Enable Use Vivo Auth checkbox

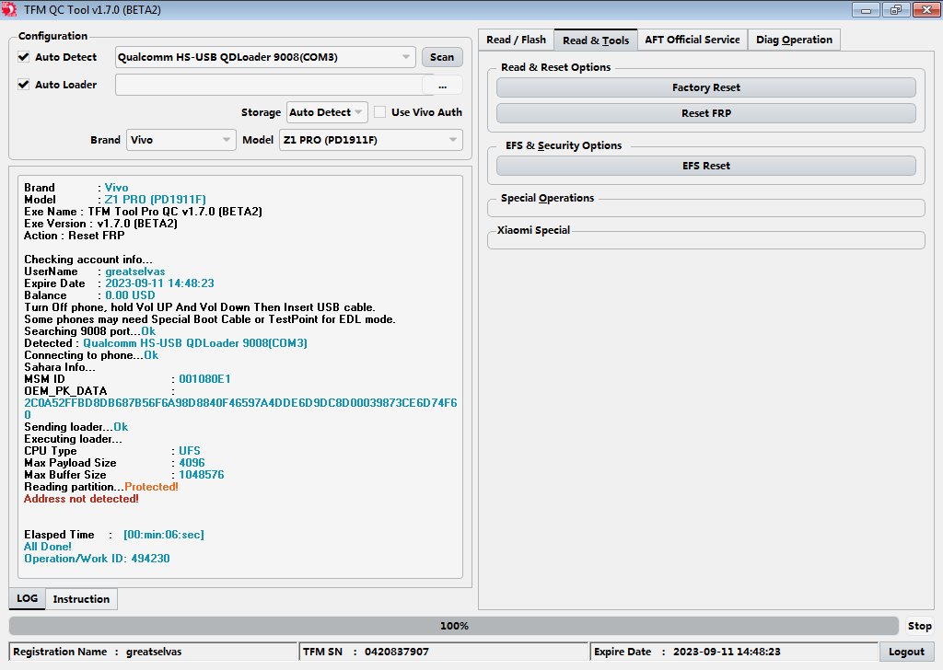(380, 112)
